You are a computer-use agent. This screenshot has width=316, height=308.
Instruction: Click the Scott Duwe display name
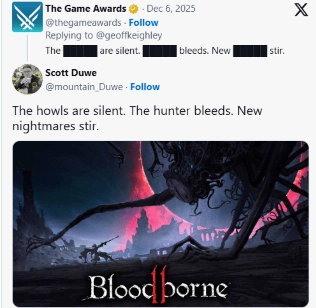[x=71, y=73]
